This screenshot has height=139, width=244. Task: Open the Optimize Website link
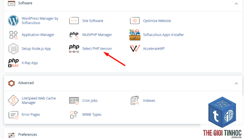coord(157,21)
